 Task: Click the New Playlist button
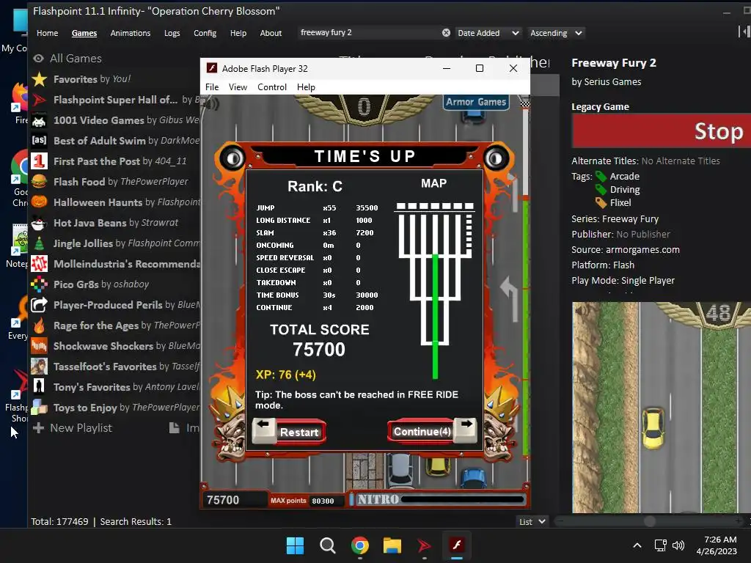pos(73,428)
